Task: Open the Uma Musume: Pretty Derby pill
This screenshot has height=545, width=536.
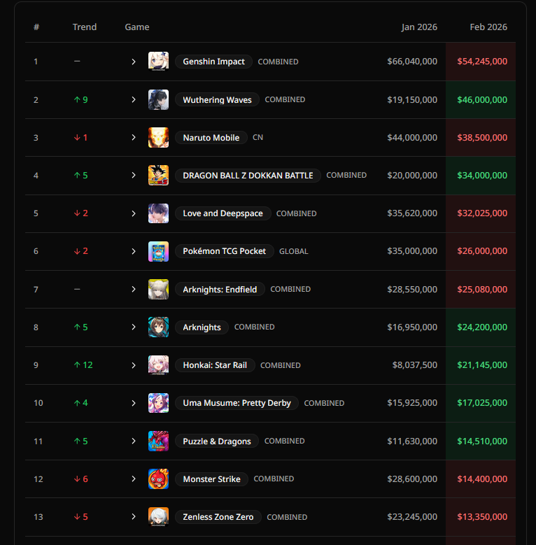Action: 237,403
